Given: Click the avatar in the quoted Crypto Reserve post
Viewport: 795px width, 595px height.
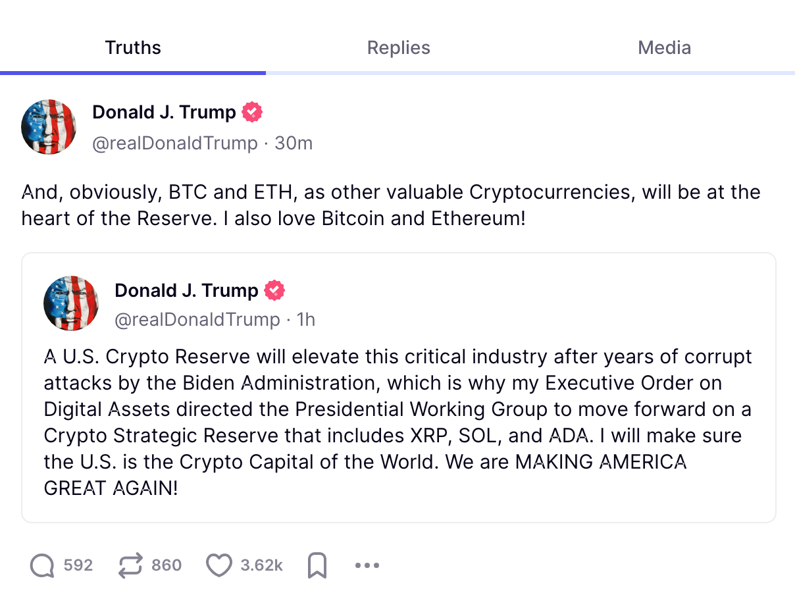Looking at the screenshot, I should [71, 303].
